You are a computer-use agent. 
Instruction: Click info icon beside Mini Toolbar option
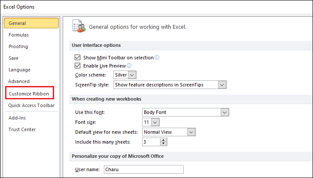tap(157, 58)
